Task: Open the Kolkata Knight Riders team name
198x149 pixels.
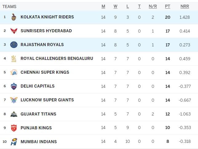Action: (47, 17)
